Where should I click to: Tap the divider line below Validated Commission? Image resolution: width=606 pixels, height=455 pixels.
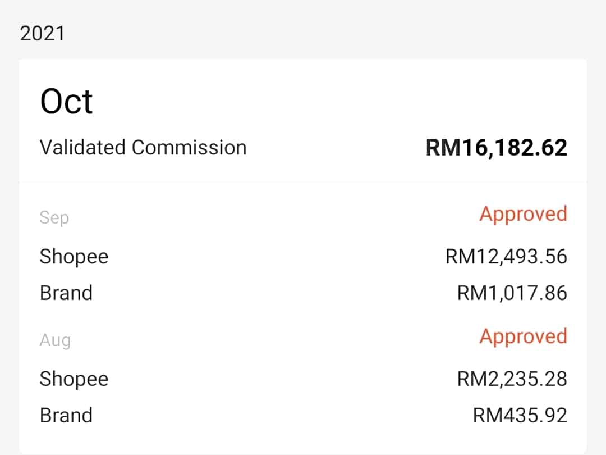(x=303, y=181)
